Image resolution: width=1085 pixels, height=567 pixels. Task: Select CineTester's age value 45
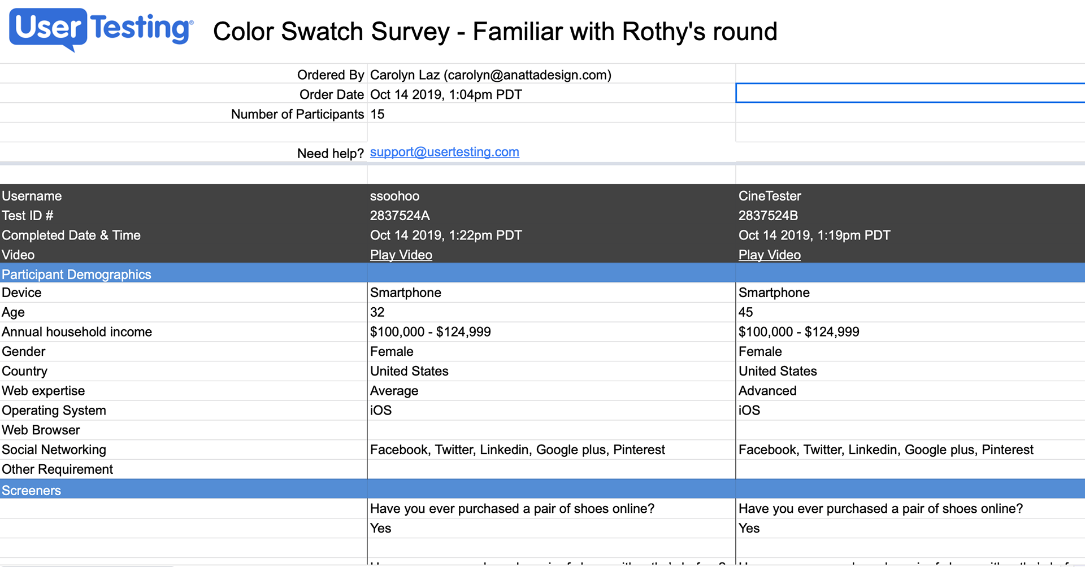[x=745, y=312]
